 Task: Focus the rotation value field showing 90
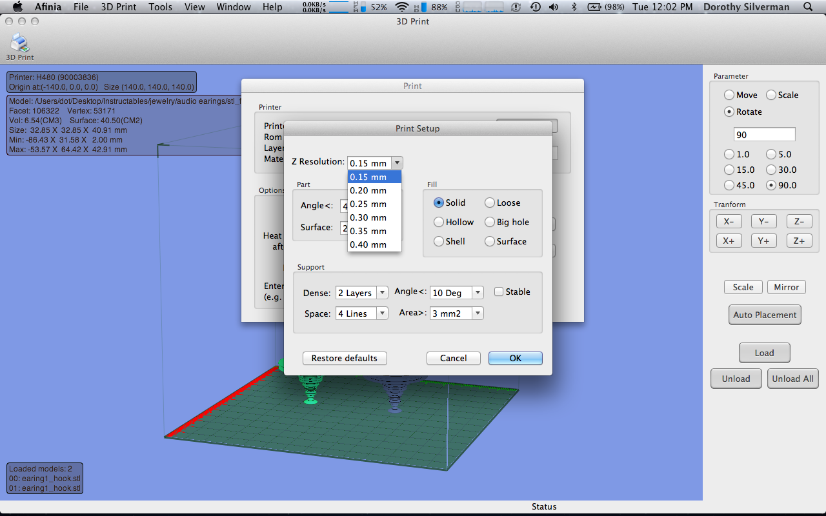765,135
